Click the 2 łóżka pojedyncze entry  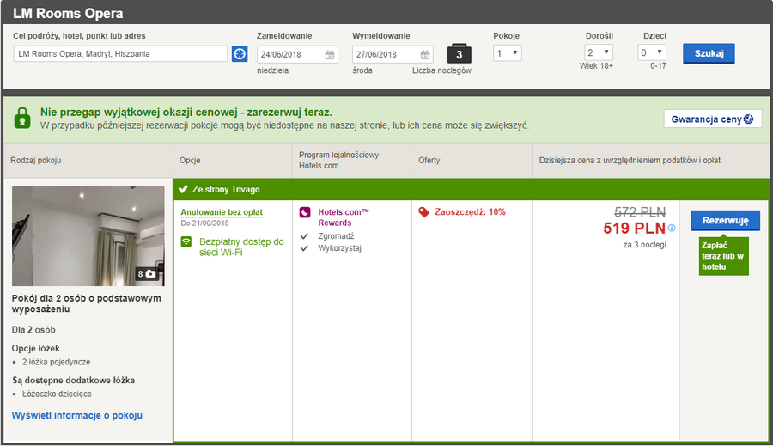56,362
